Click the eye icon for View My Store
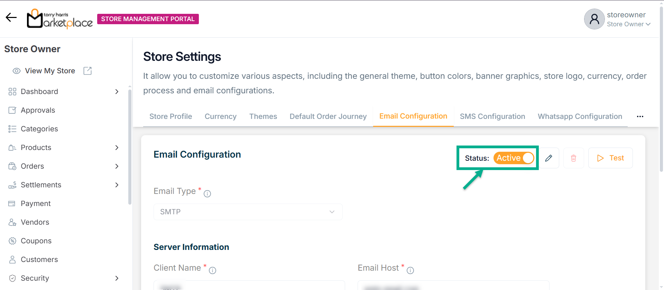This screenshot has height=290, width=664. [x=16, y=71]
